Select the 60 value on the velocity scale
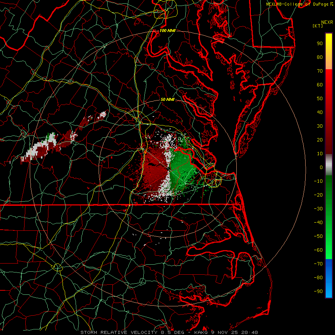The image size is (335, 335). (320, 85)
